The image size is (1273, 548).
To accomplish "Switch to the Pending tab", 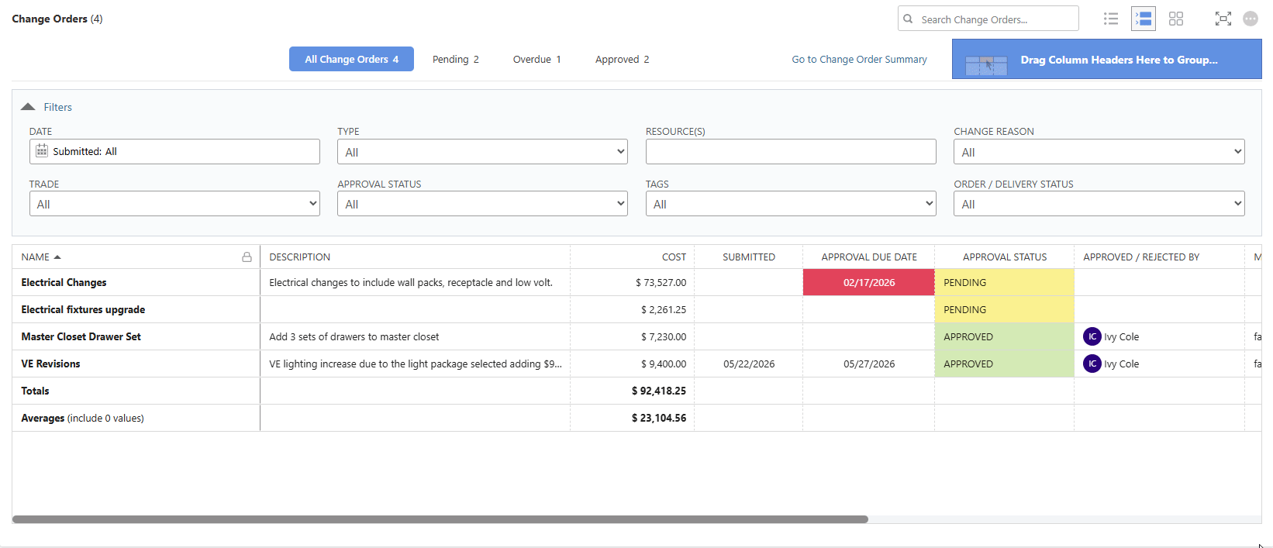I will (456, 59).
